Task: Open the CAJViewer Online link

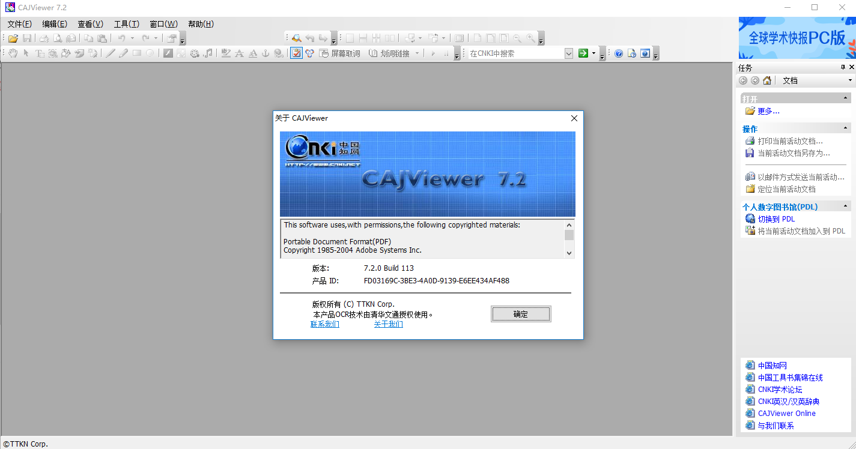Action: coord(786,414)
